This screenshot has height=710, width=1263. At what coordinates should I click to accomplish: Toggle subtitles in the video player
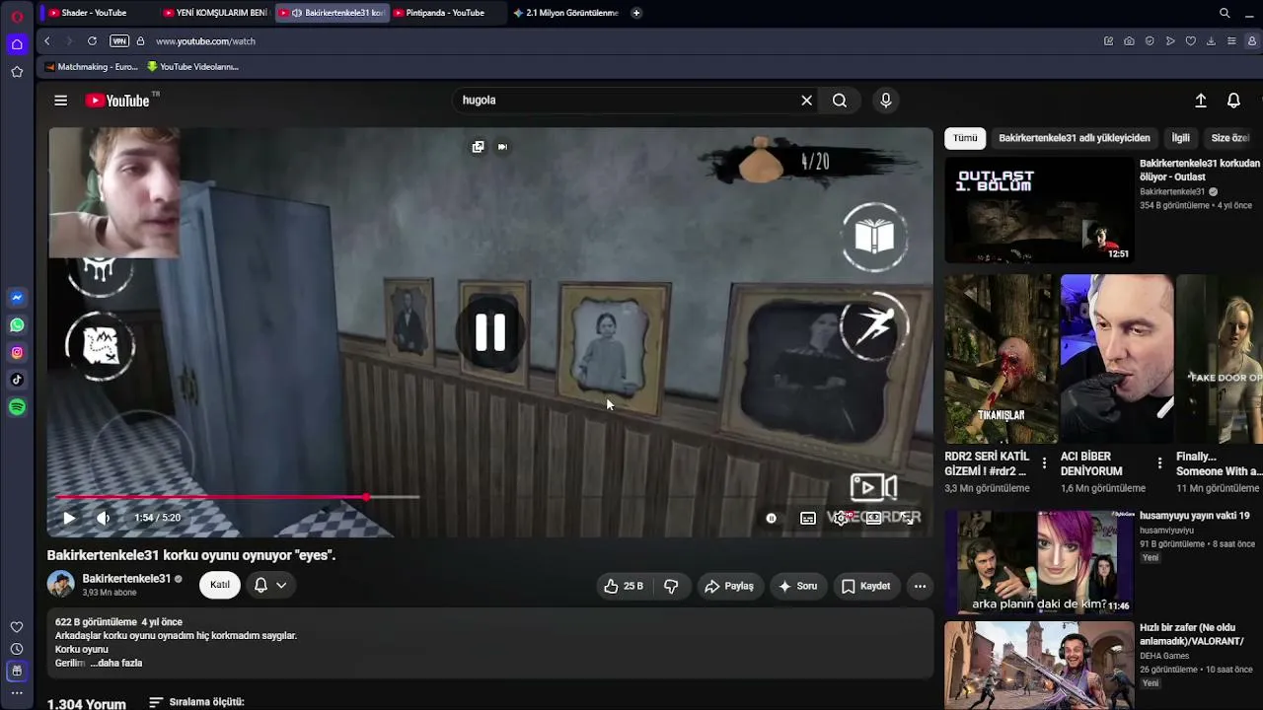coord(808,518)
